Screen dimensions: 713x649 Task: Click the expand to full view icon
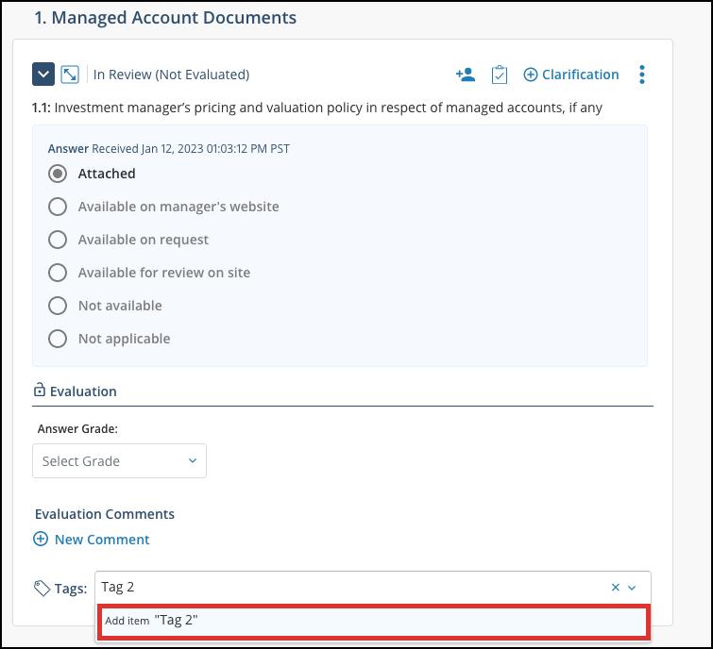pyautogui.click(x=70, y=74)
